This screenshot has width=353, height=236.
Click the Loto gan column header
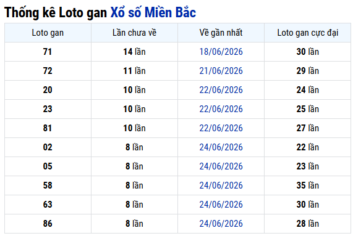click(48, 33)
